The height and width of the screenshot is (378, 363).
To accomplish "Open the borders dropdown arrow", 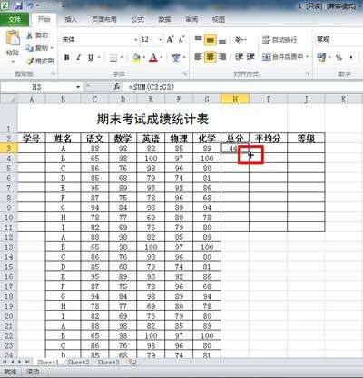I will 122,57.
